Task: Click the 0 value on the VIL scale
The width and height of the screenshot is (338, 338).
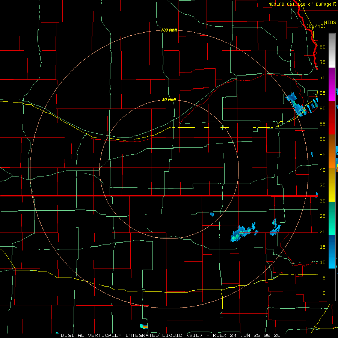Action: tap(324, 293)
